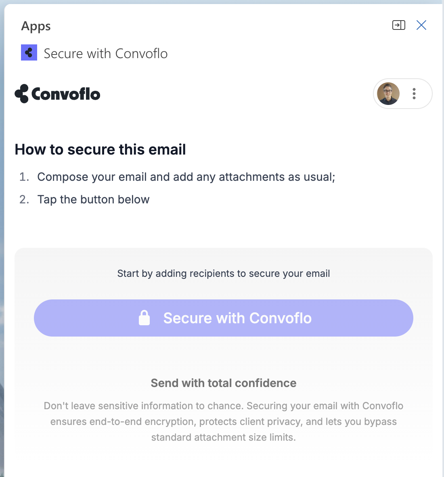
Task: Close the Apps side panel
Action: pos(421,25)
